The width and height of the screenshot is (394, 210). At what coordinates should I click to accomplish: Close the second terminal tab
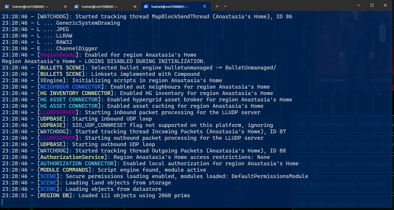pos(135,6)
